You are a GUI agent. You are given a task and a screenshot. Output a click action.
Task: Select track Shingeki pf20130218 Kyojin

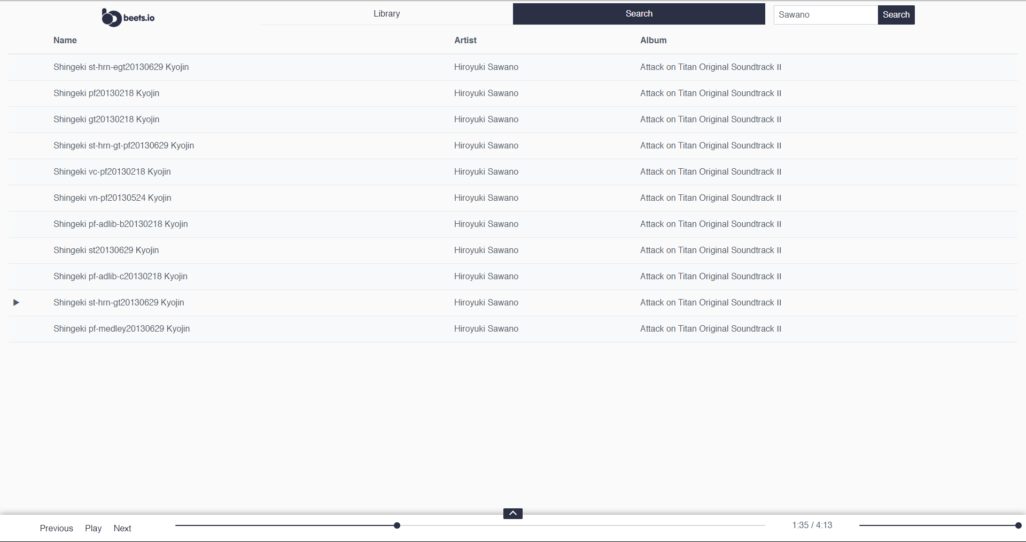tap(106, 93)
